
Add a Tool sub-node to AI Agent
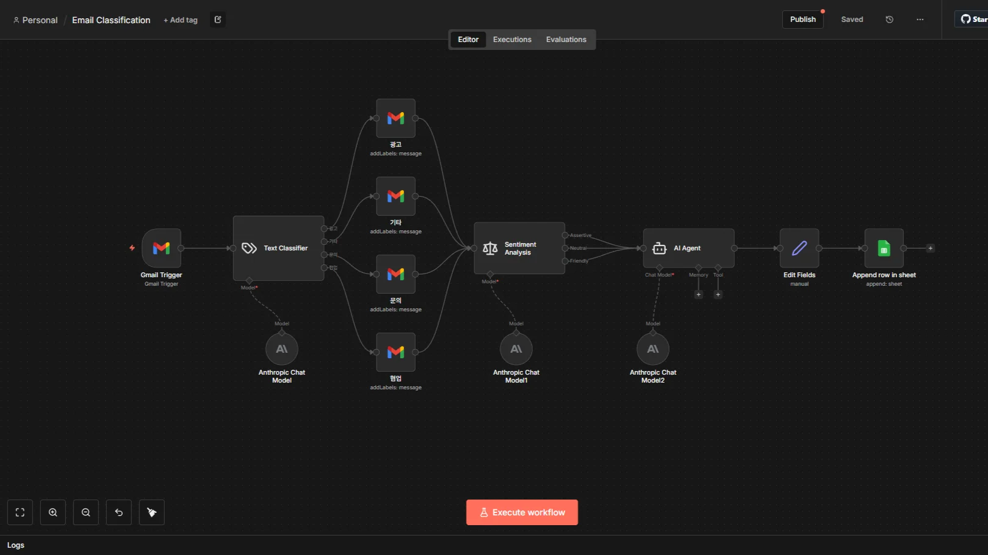pyautogui.click(x=718, y=295)
